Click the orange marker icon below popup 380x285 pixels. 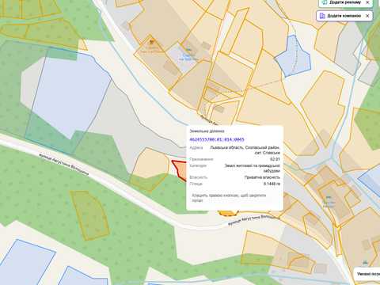pyautogui.click(x=228, y=213)
